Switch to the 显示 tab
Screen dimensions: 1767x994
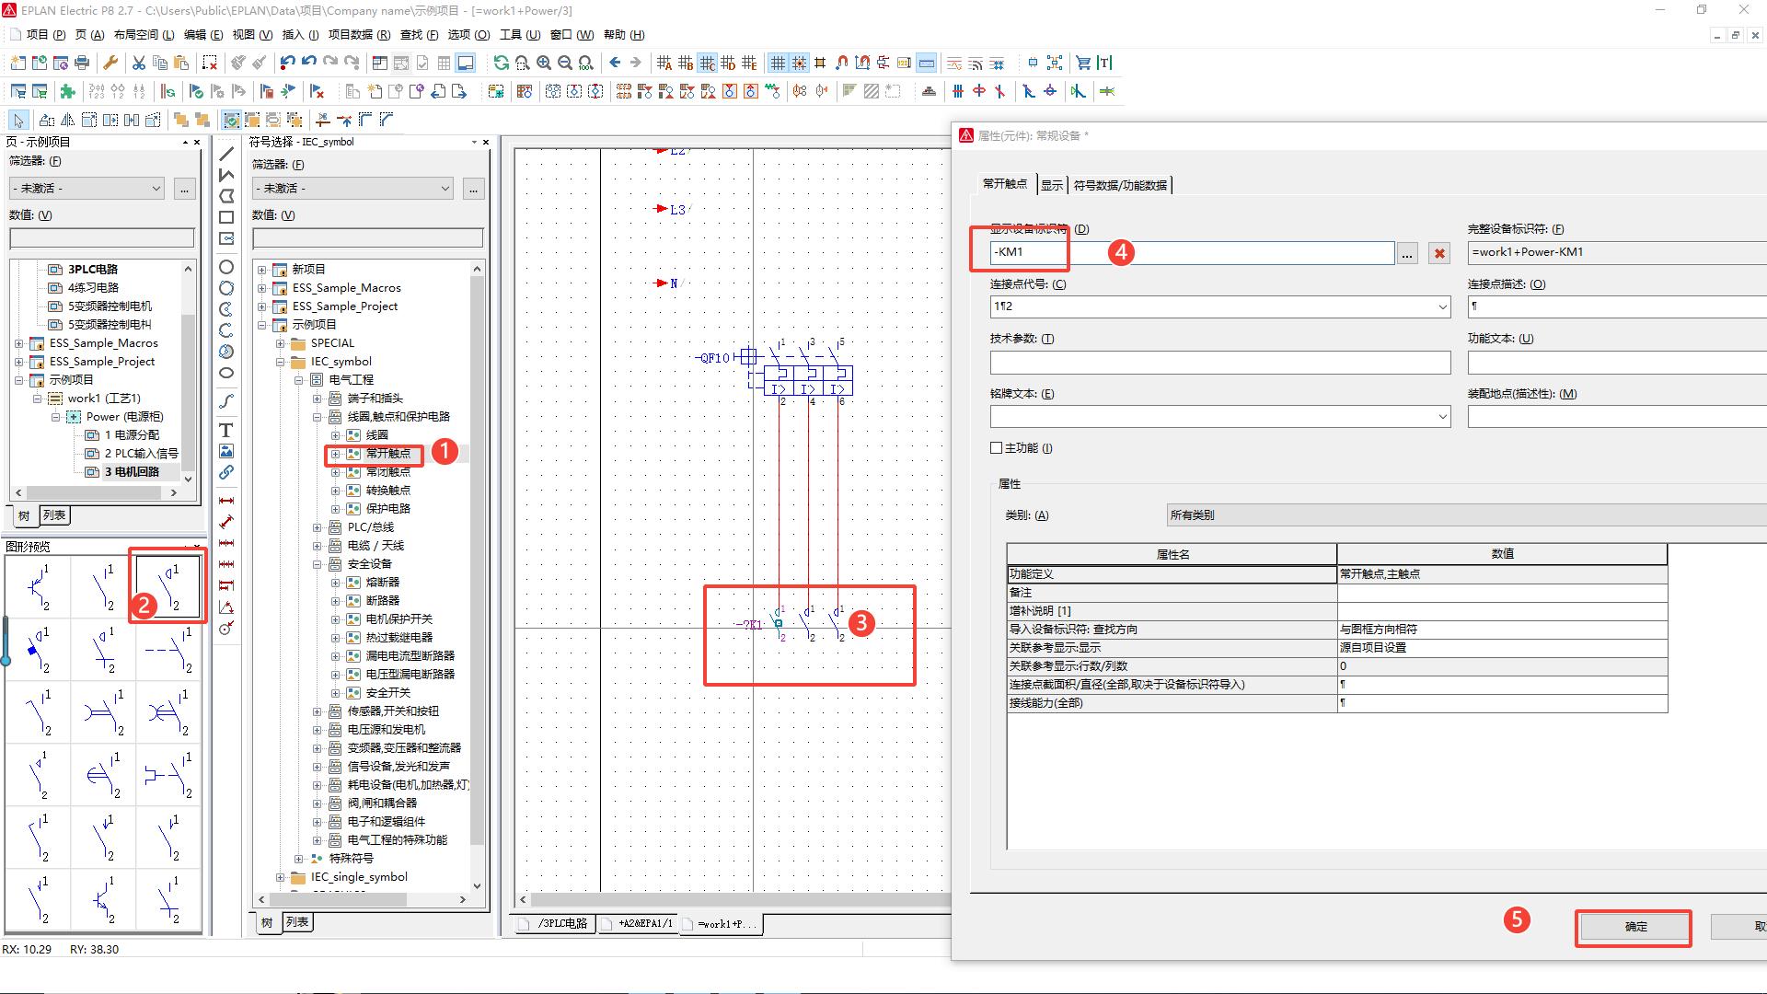click(x=1051, y=185)
